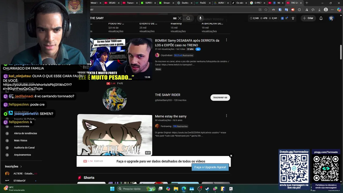The image size is (343, 193).
Task: Open BOMBA! Samy DESABAFA video title
Action: (187, 43)
